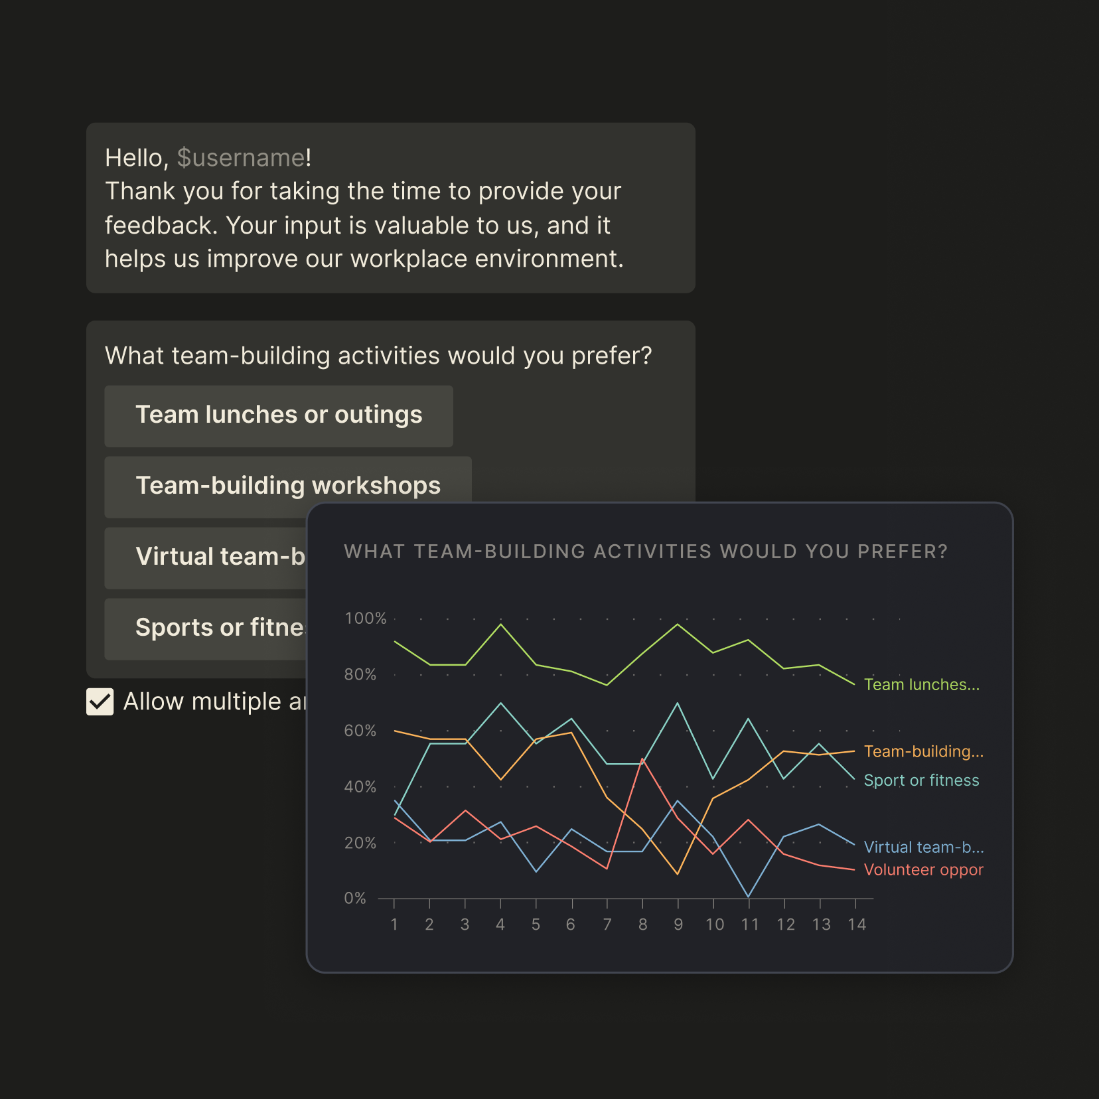
Task: Click the 100% y-axis label
Action: coord(365,619)
